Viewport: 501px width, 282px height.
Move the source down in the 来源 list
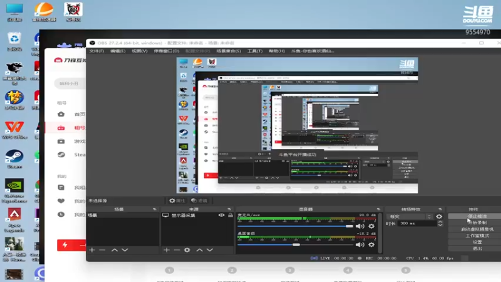[210, 250]
